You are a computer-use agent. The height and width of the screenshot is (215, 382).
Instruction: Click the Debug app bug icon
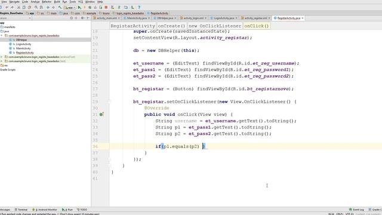point(90,8)
